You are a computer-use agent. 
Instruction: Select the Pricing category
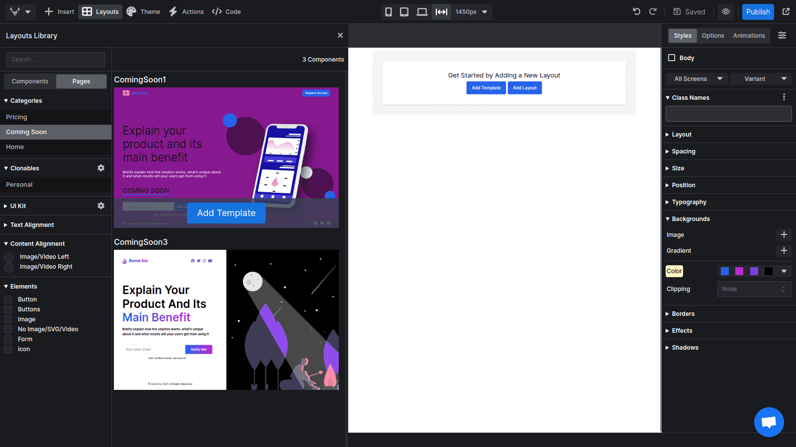coord(56,117)
